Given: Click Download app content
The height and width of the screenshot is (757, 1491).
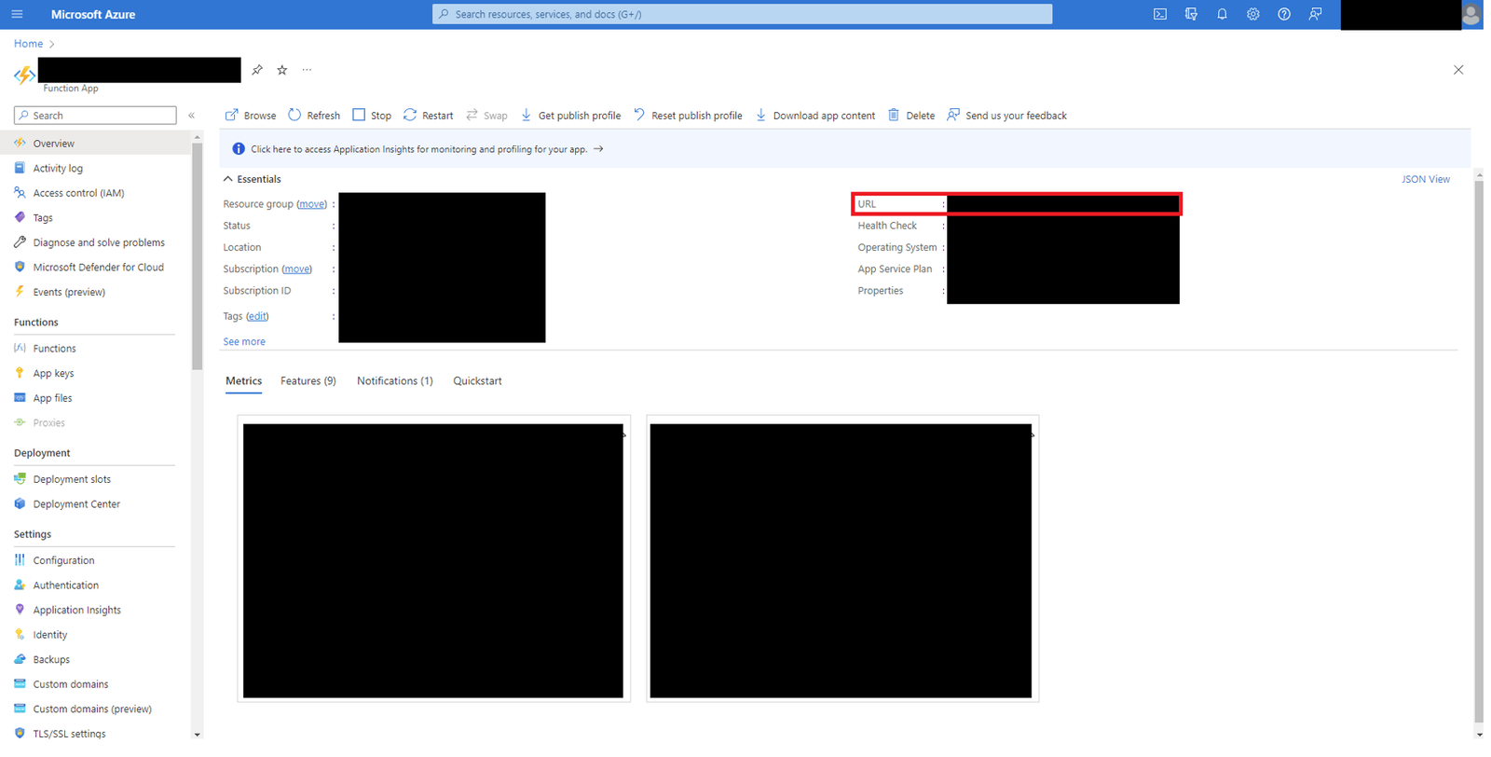Looking at the screenshot, I should (815, 116).
